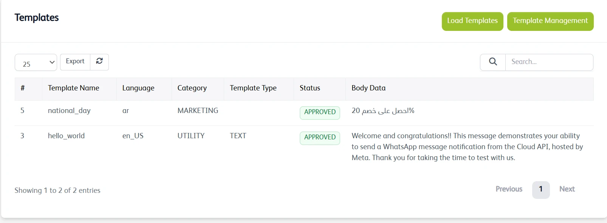The height and width of the screenshot is (223, 607).
Task: Go to the Previous page
Action: coord(509,189)
